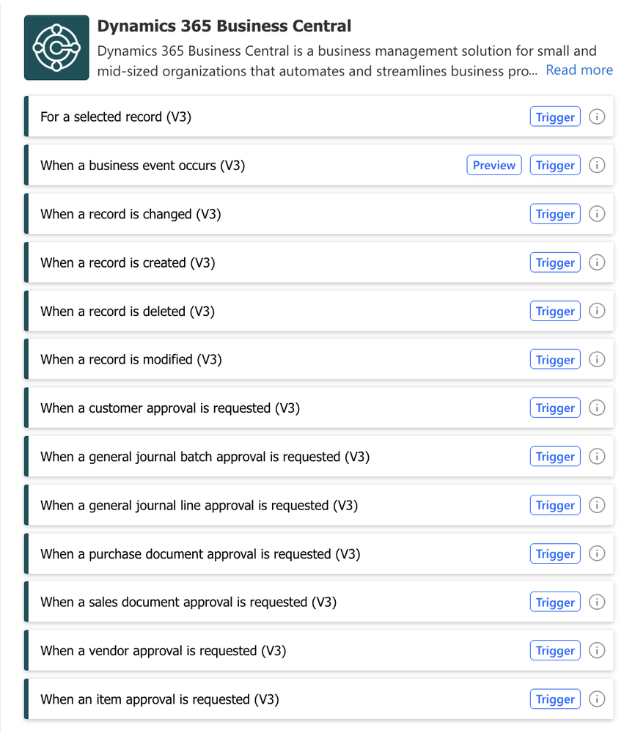Choose 'When a sales document approval is requested'
This screenshot has height=733, width=635.
pyautogui.click(x=319, y=602)
